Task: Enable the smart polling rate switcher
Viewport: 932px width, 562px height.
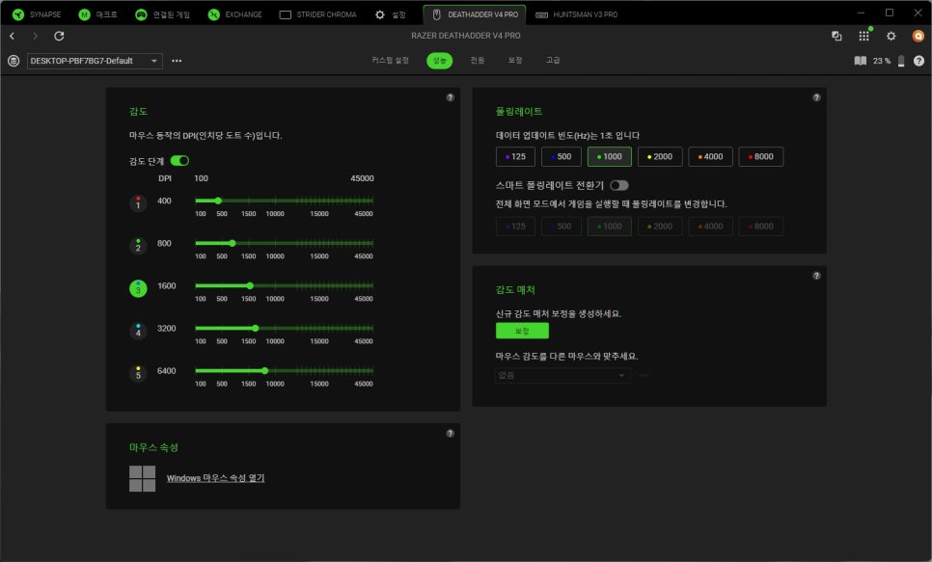Action: 618,185
